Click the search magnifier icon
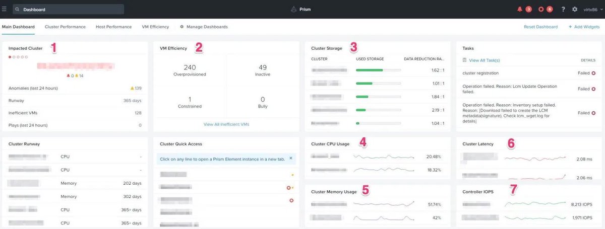This screenshot has width=605, height=229. pyautogui.click(x=17, y=9)
